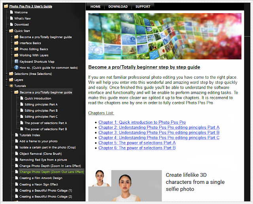Collapse Become a pro guide under Tutorials
253x204 pixels.
(11, 92)
